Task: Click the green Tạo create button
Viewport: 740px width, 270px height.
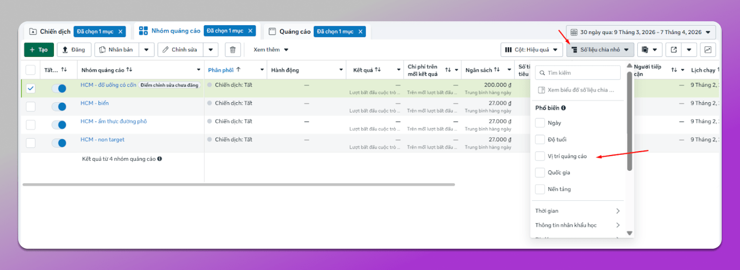Action: [39, 50]
